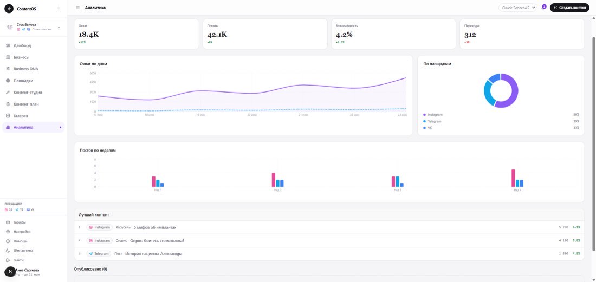Open the Контент-план page

[x=34, y=104]
